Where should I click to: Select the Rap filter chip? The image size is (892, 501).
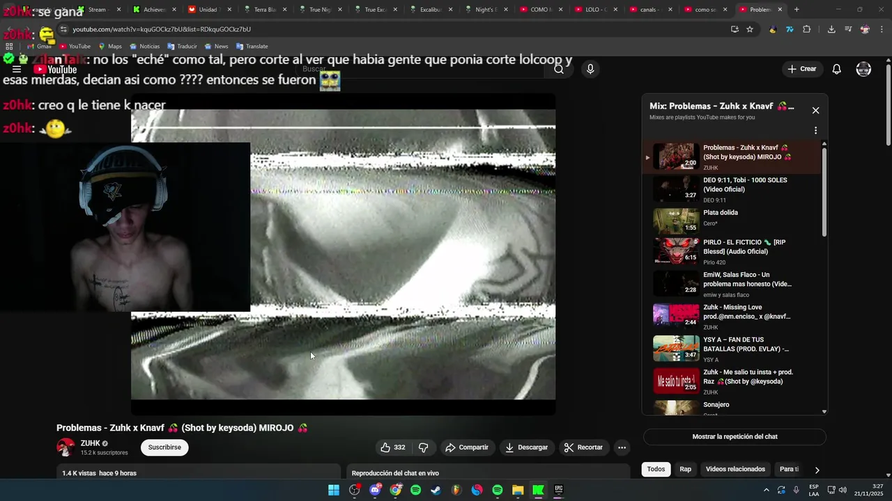tap(686, 469)
